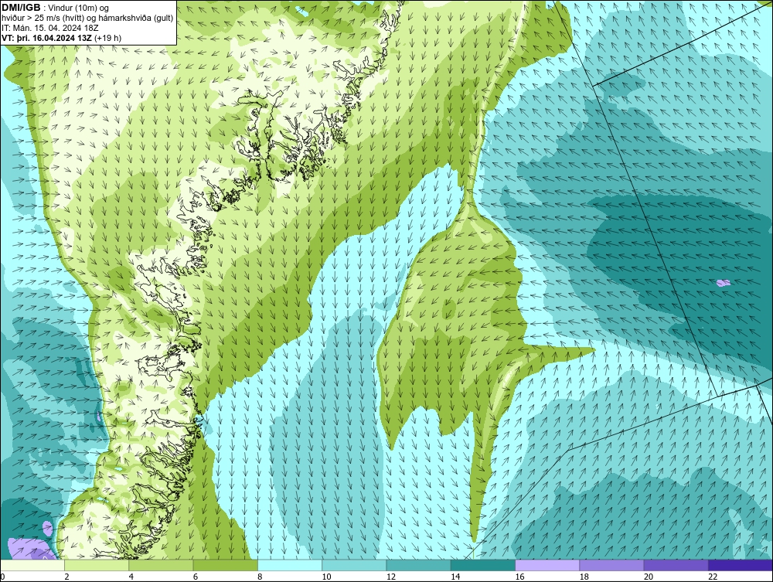The width and height of the screenshot is (773, 582).
Task: Click the 14–16 m/s dark teal swatch
Action: [x=483, y=565]
